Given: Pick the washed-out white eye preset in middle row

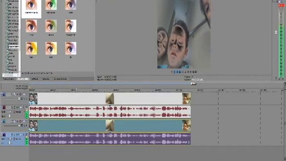Looking at the screenshot, I should click(71, 26).
